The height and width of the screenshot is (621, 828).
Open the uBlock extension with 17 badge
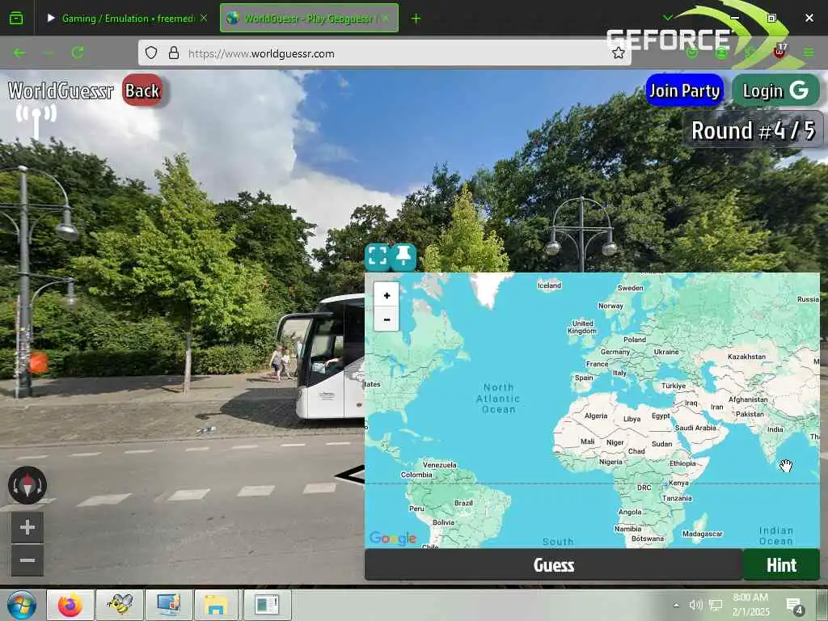[780, 51]
